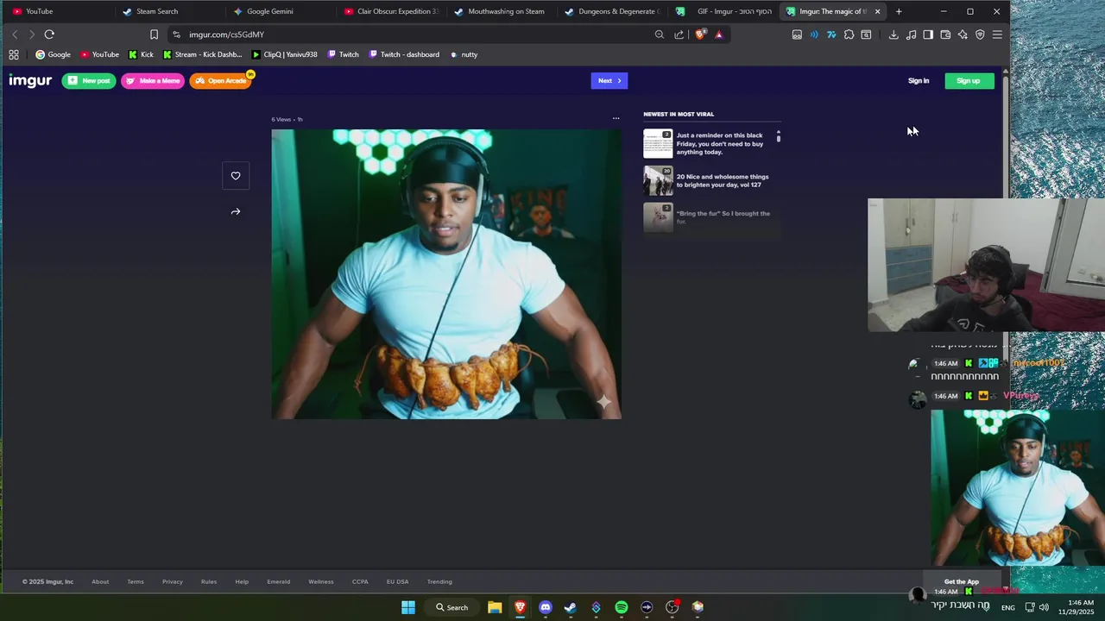Bookmark this page icon
This screenshot has height=621, width=1105.
coord(154,34)
